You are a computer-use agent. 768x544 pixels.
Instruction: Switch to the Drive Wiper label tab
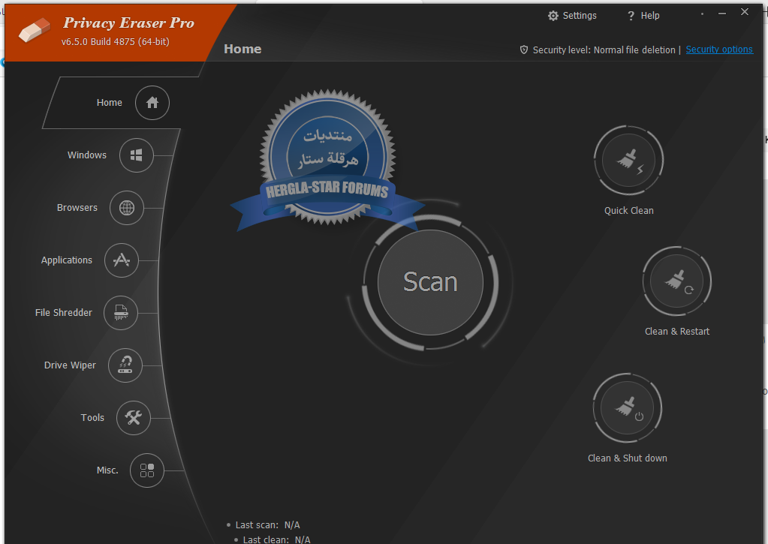coord(70,365)
